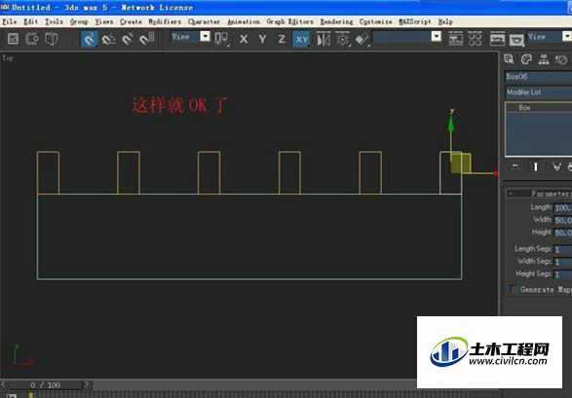This screenshot has height=398, width=572.
Task: Click the Array tool icon
Action: tap(342, 39)
